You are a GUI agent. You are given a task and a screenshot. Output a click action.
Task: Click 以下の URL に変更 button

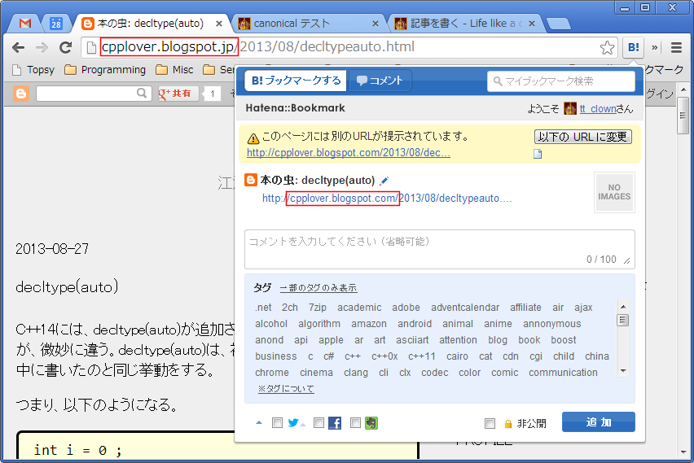tap(583, 137)
